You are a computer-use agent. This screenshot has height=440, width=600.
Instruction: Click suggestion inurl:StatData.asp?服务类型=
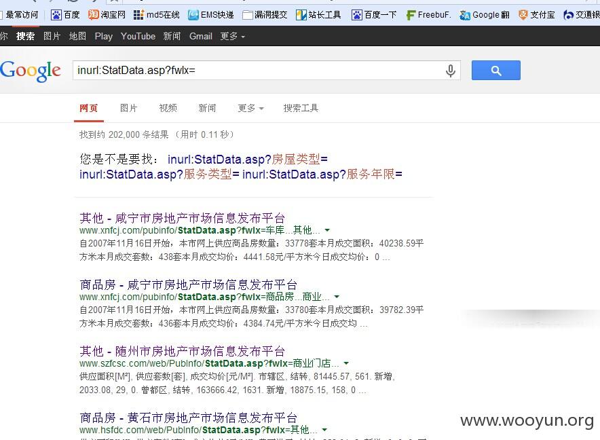point(160,175)
